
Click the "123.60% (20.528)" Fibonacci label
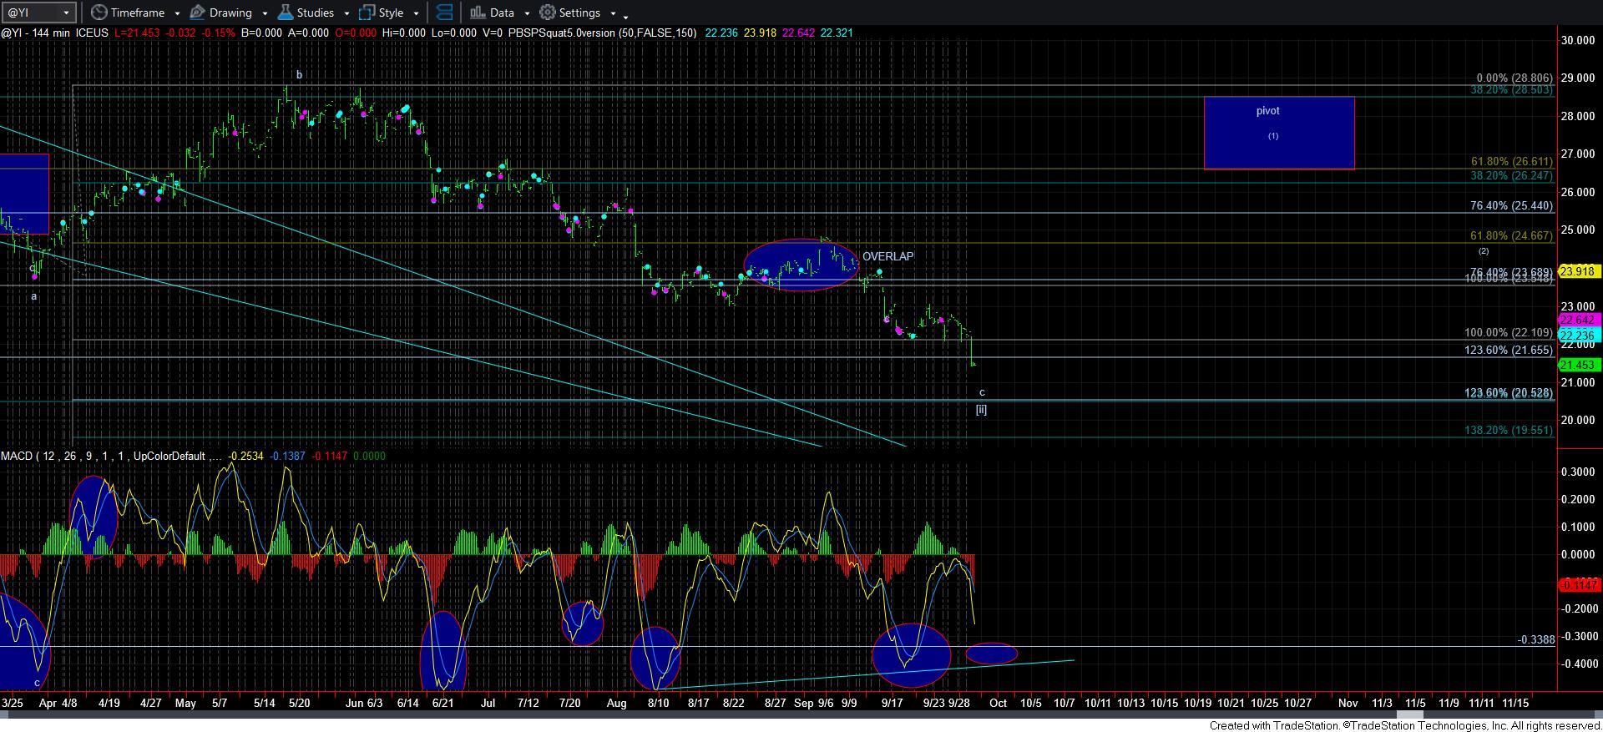[x=1509, y=392]
